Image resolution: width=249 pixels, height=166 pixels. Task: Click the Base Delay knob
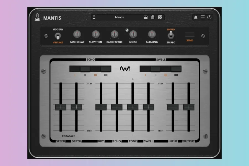click(x=77, y=34)
